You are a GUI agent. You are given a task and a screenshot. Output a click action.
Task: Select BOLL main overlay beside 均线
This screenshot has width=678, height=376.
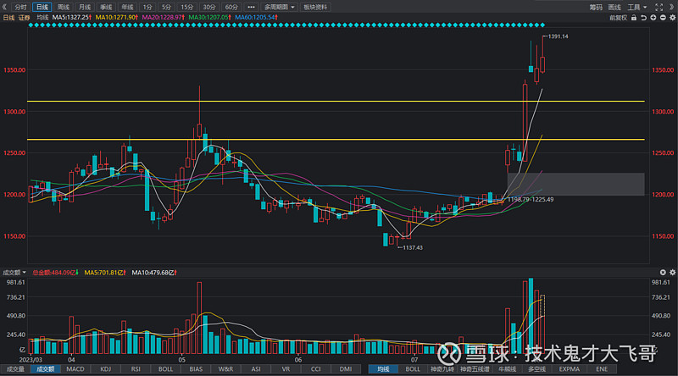(413, 369)
